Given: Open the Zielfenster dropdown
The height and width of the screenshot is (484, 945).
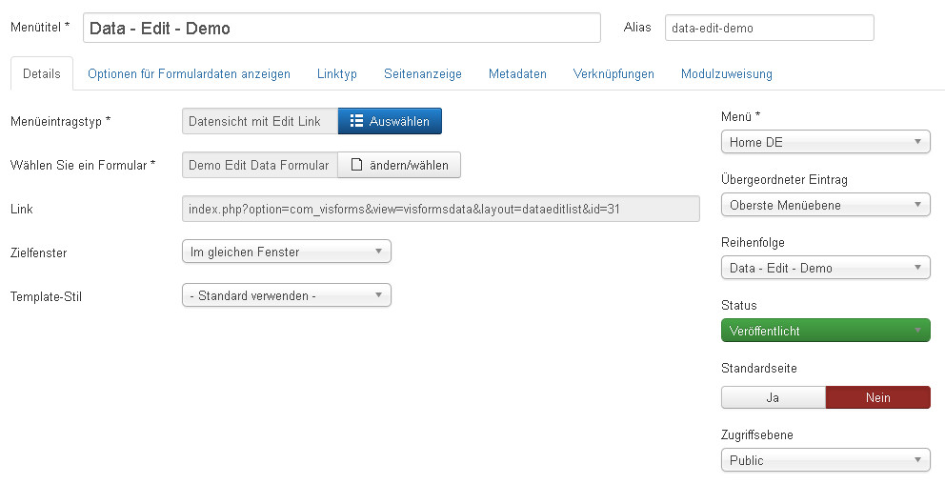Looking at the screenshot, I should tap(286, 252).
